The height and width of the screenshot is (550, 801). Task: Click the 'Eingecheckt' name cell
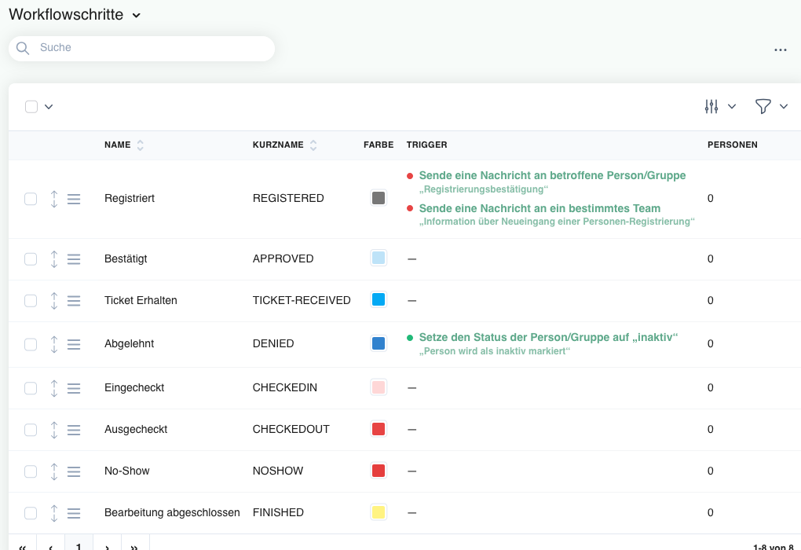pos(134,387)
